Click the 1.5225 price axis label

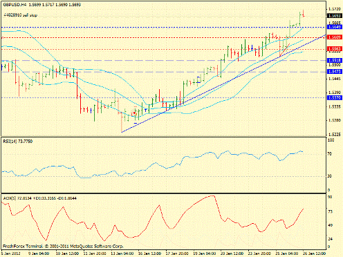pyautogui.click(x=335, y=134)
